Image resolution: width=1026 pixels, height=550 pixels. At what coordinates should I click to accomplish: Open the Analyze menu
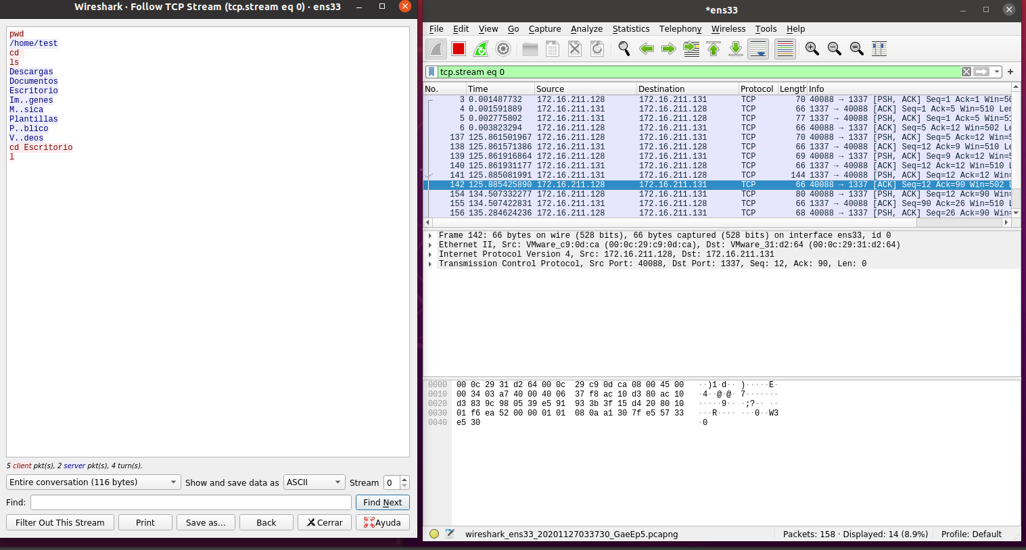tap(586, 28)
